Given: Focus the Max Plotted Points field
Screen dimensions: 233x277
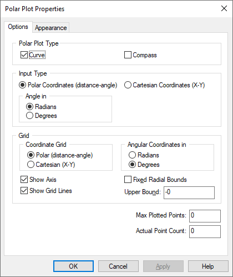Looking at the screenshot, I should click(x=205, y=216).
